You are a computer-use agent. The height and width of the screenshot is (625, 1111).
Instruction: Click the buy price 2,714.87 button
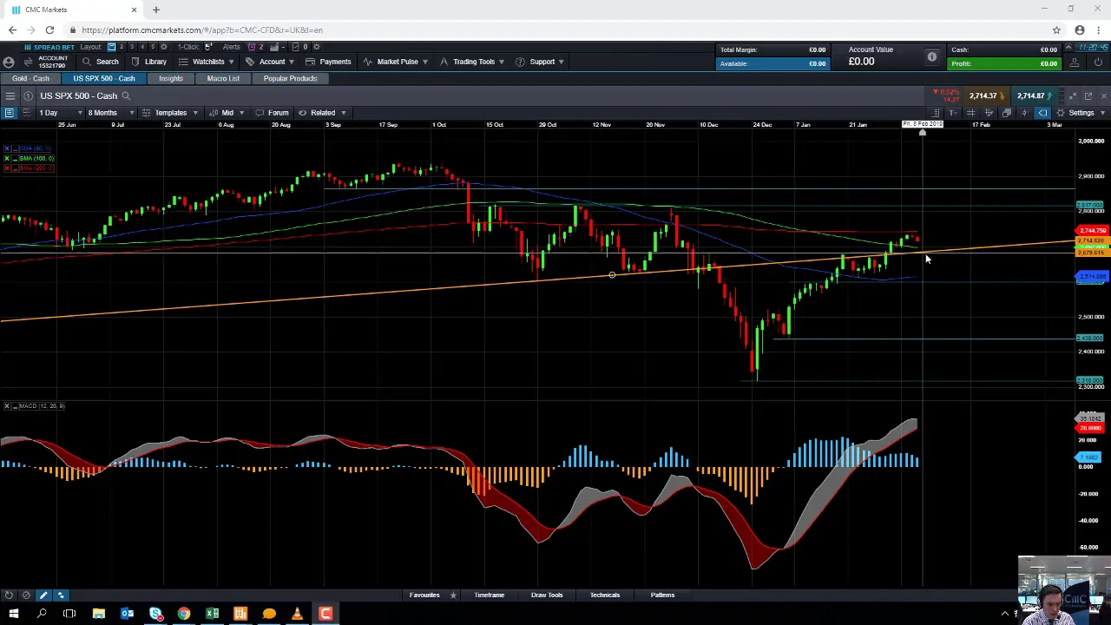(x=1034, y=95)
